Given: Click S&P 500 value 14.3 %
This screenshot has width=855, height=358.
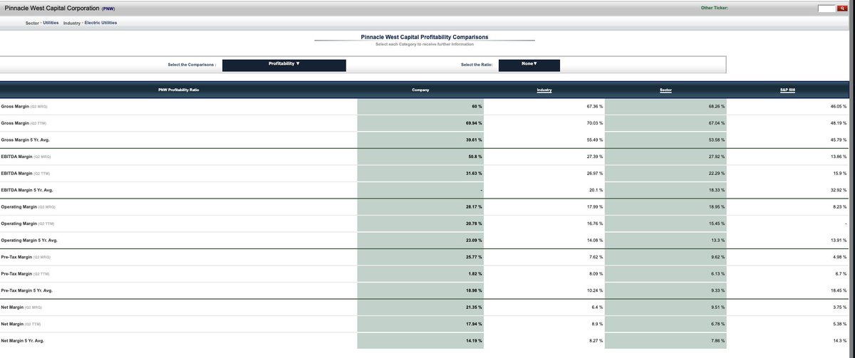Looking at the screenshot, I should click(839, 341).
